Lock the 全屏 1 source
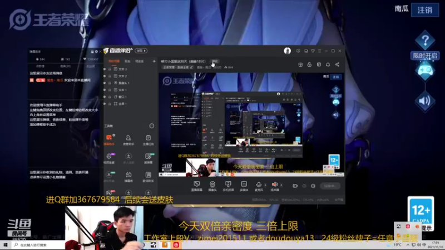Screen dimensions: 445x250 [x=110, y=104]
